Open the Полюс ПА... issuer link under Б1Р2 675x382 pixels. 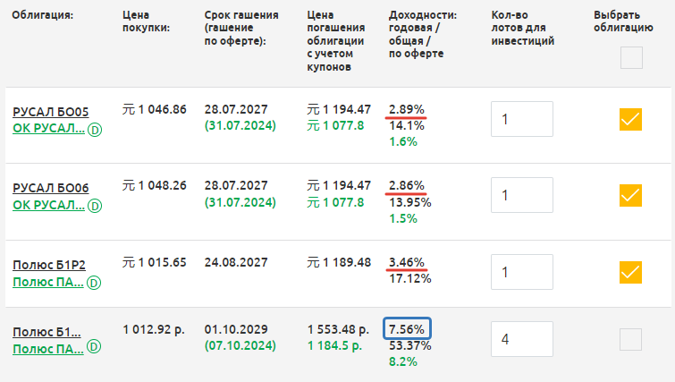48,283
